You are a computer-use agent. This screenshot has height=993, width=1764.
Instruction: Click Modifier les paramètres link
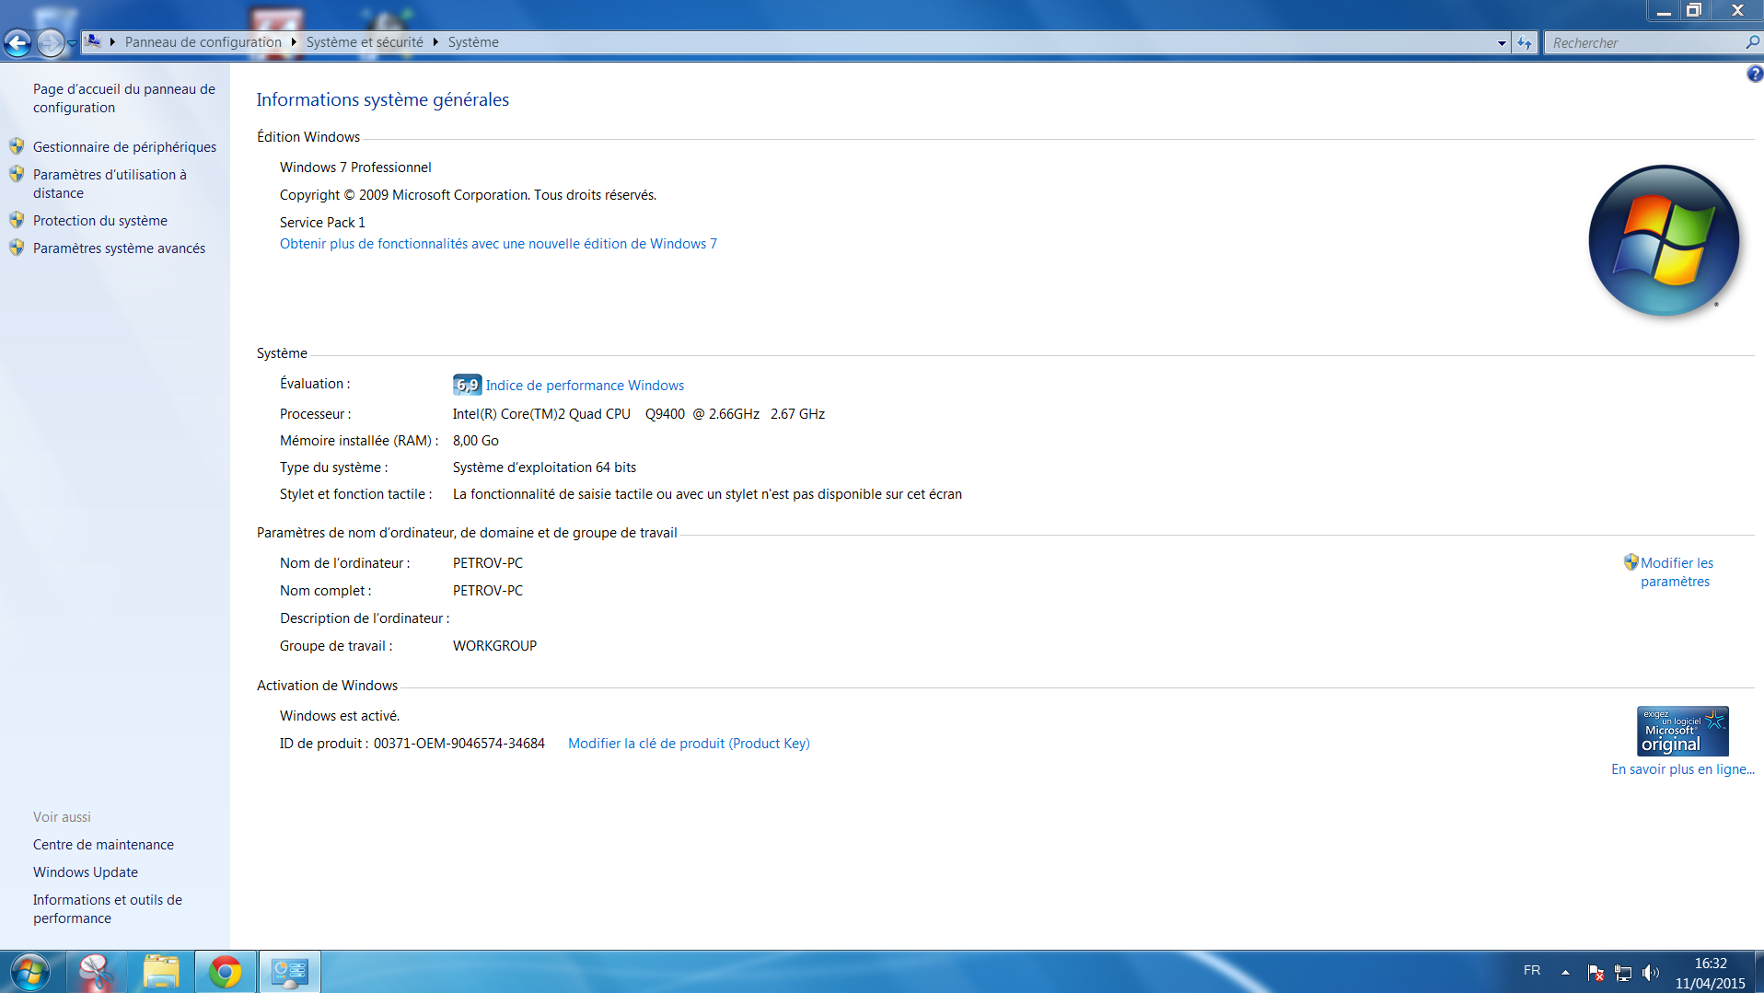coord(1676,572)
